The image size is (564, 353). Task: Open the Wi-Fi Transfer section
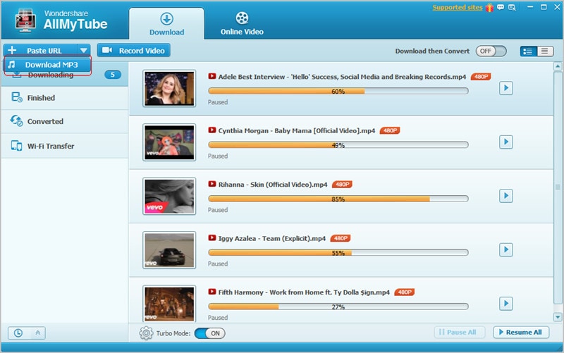tap(64, 146)
